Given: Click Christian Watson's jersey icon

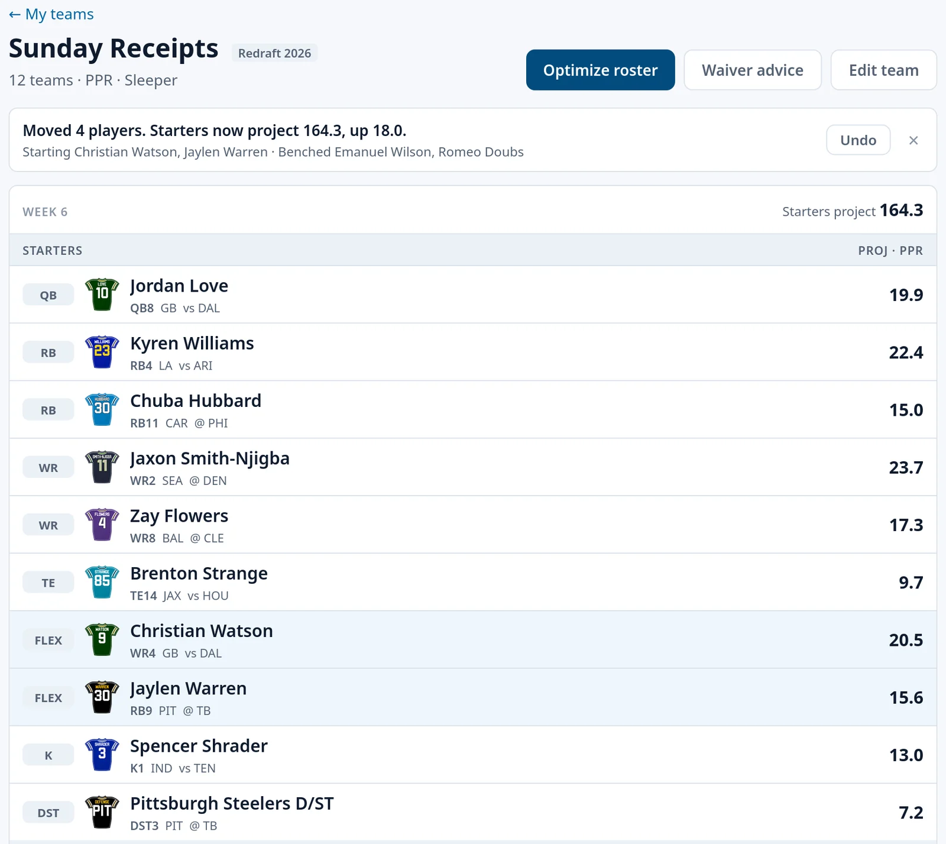Looking at the screenshot, I should 102,639.
